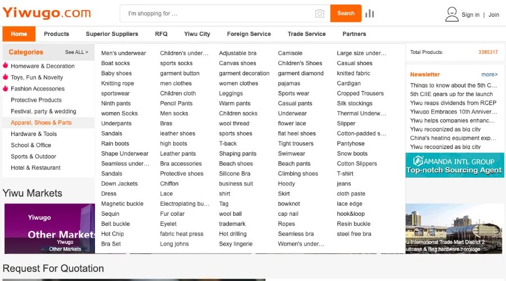506x281 pixels.
Task: Select Toys, Fun & Novelty category
Action: coord(37,78)
